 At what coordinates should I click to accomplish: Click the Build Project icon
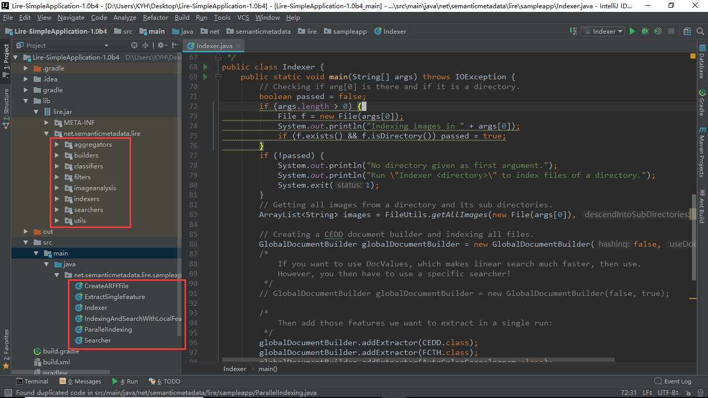click(x=573, y=31)
